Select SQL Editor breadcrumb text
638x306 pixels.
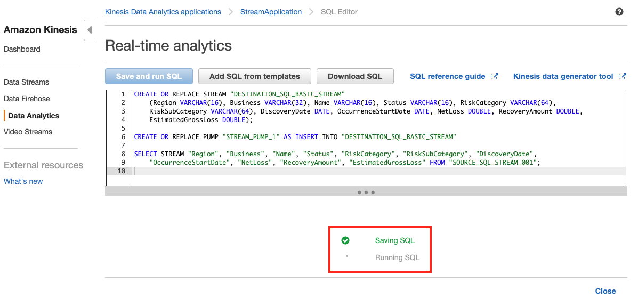click(x=340, y=12)
